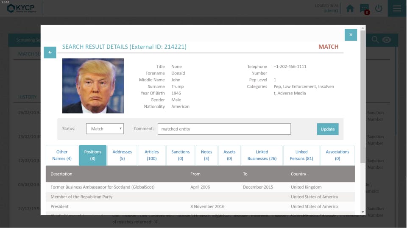407x228 pixels.
Task: Click the power logout icon
Action: pyautogui.click(x=379, y=8)
